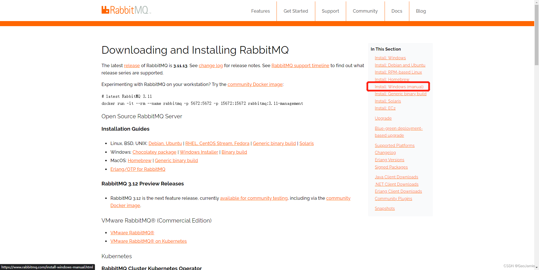This screenshot has width=539, height=270.
Task: Open the Docs menu item
Action: 397,11
